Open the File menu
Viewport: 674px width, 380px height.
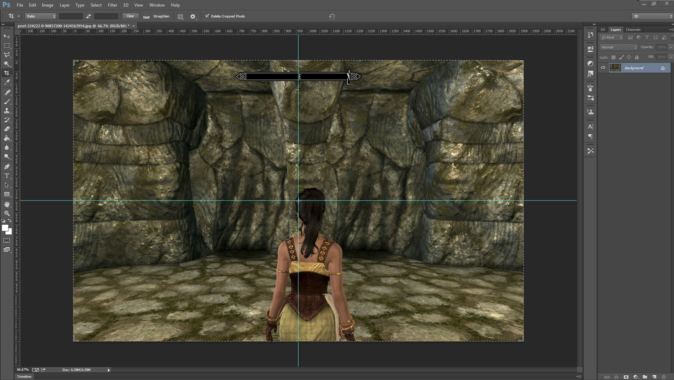pyautogui.click(x=20, y=5)
